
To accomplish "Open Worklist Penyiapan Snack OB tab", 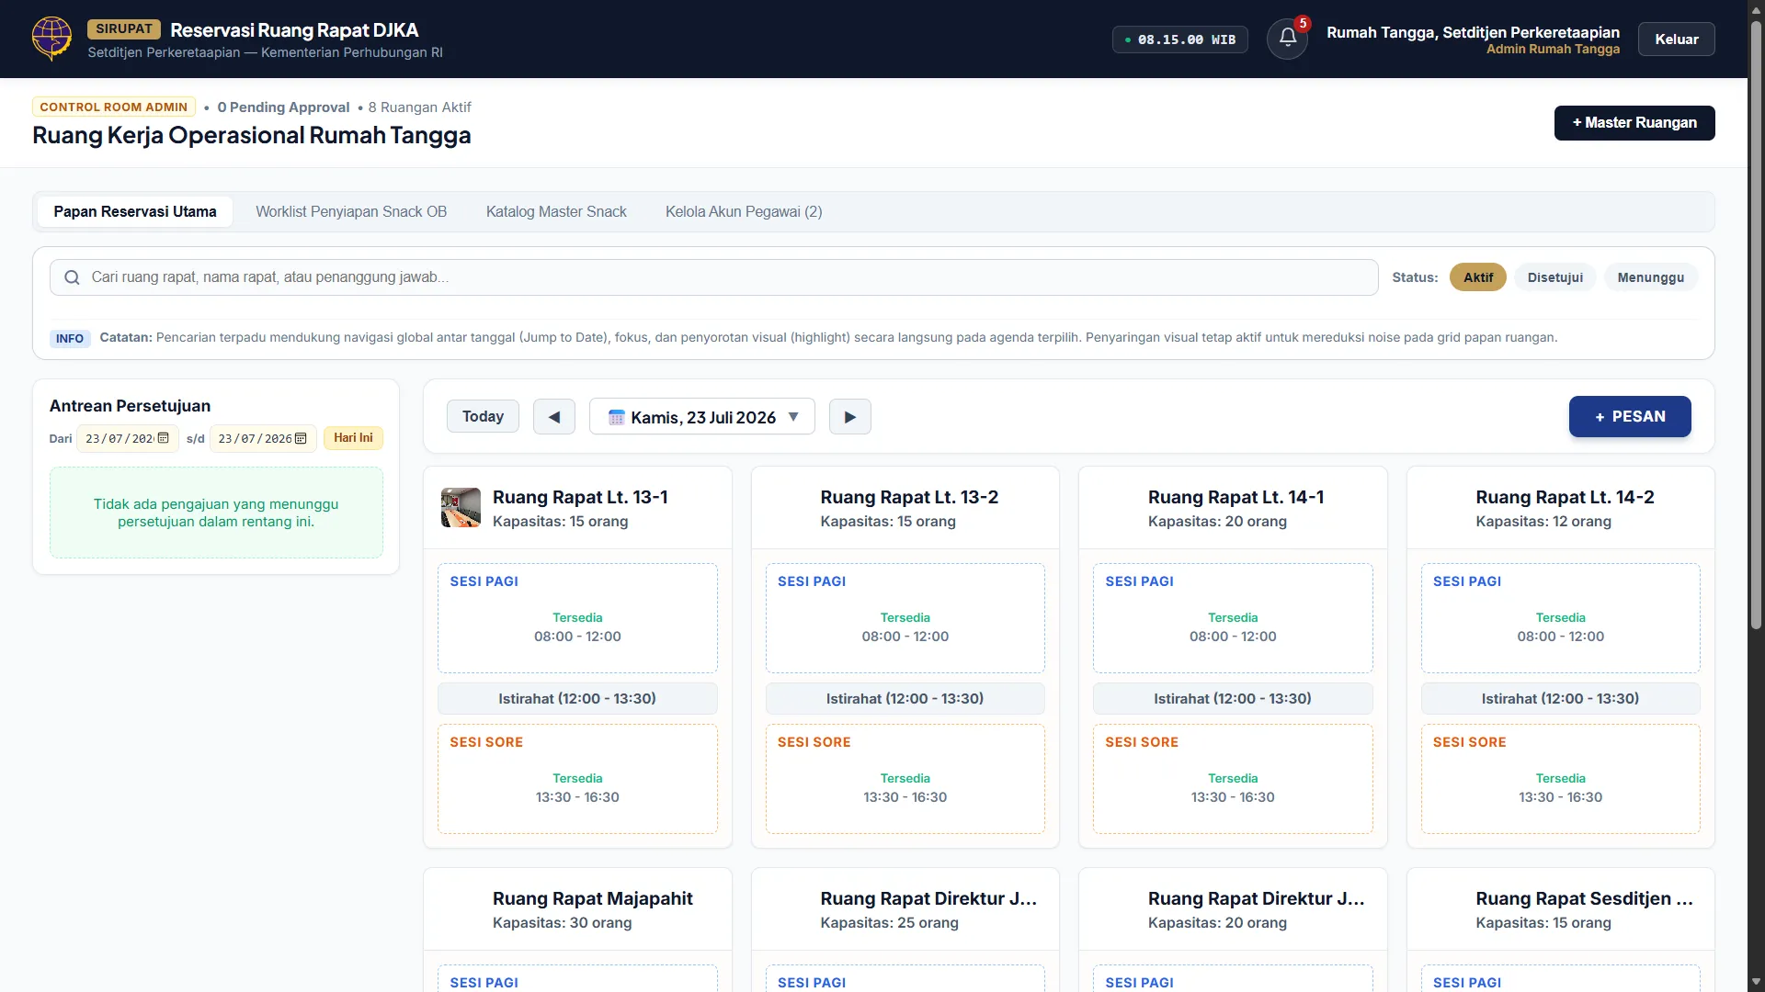I will coord(351,211).
